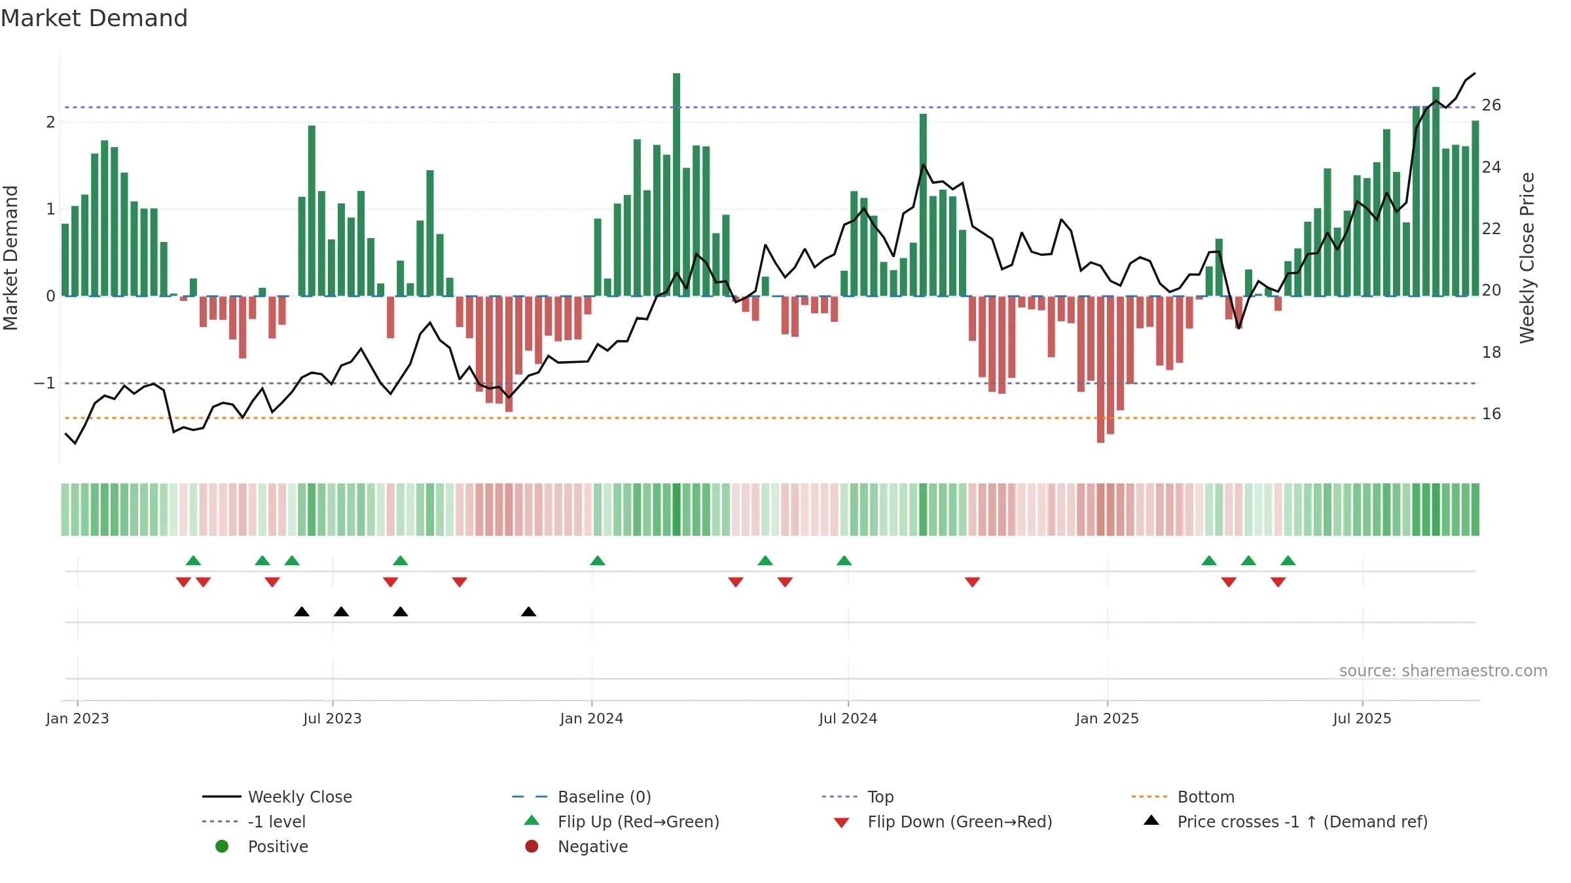Click the final green demand bar on the right
Image resolution: width=1571 pixels, height=883 pixels.
(x=1475, y=208)
